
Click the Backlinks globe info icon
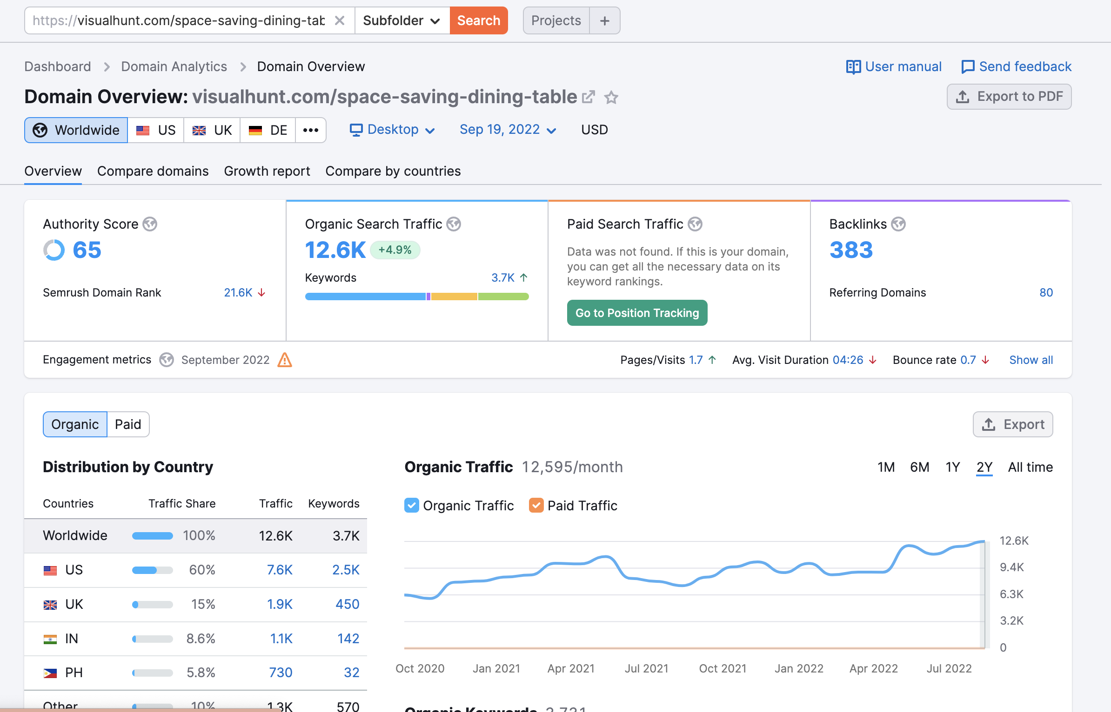pyautogui.click(x=898, y=224)
